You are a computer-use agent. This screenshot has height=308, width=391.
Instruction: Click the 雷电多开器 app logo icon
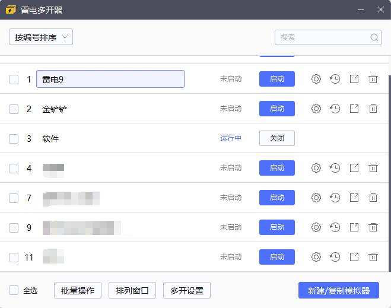(11, 10)
